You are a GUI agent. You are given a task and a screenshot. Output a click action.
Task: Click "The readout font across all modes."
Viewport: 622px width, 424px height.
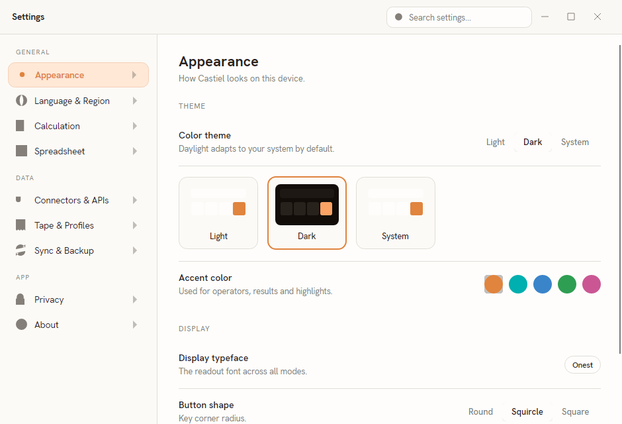pyautogui.click(x=243, y=371)
